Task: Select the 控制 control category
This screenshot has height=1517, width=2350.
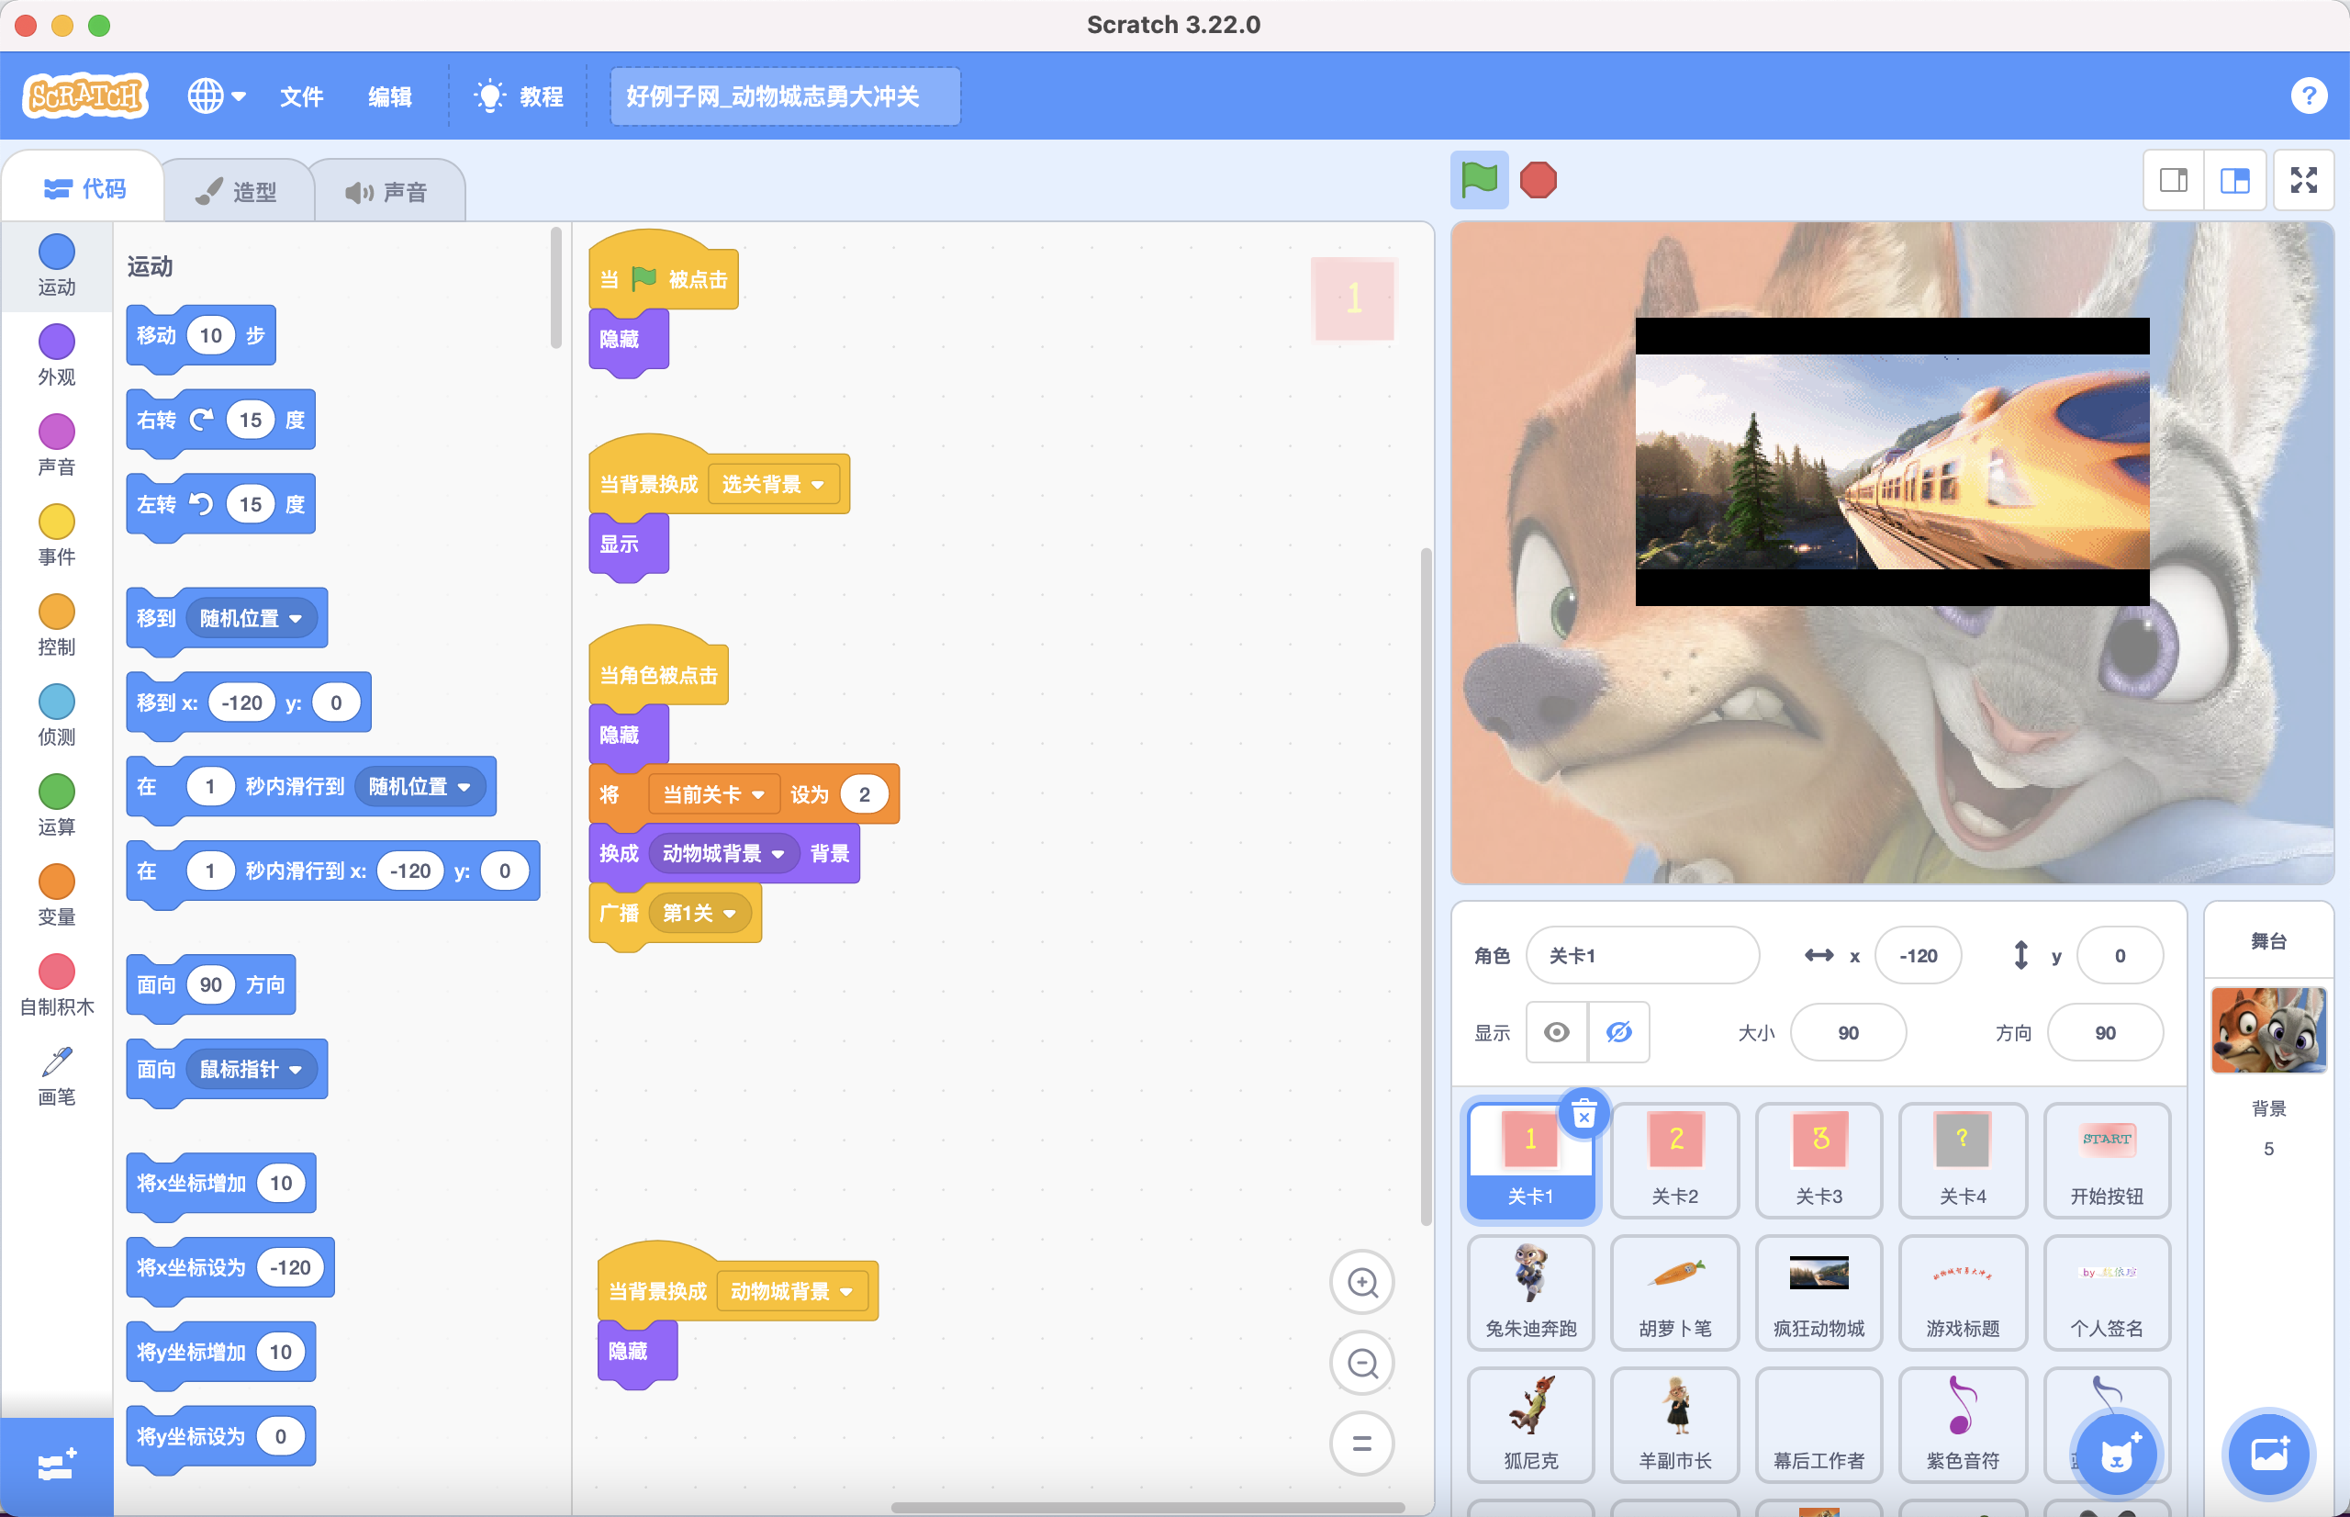Action: pos(56,625)
